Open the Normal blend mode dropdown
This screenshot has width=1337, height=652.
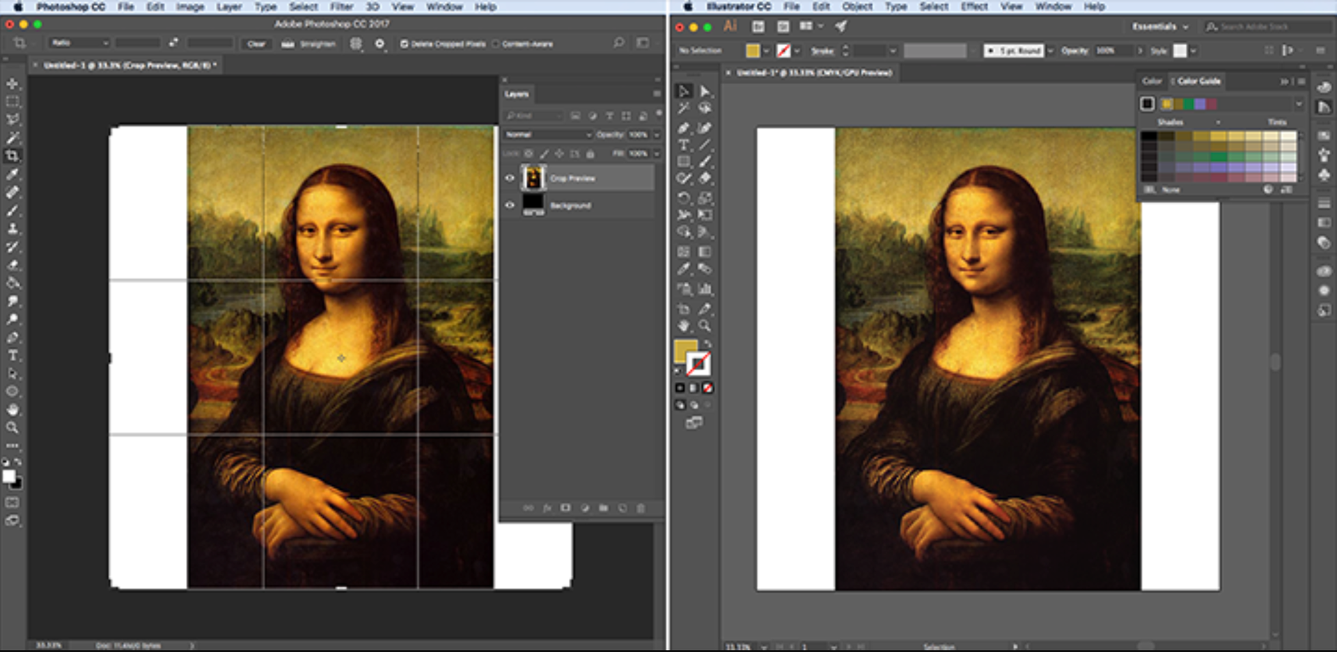[547, 134]
